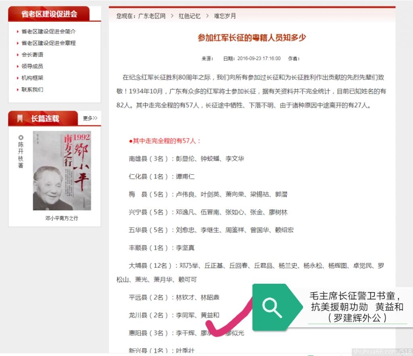Click the 黄益和 annotation callout text
The width and height of the screenshot is (413, 356).
click(357, 307)
